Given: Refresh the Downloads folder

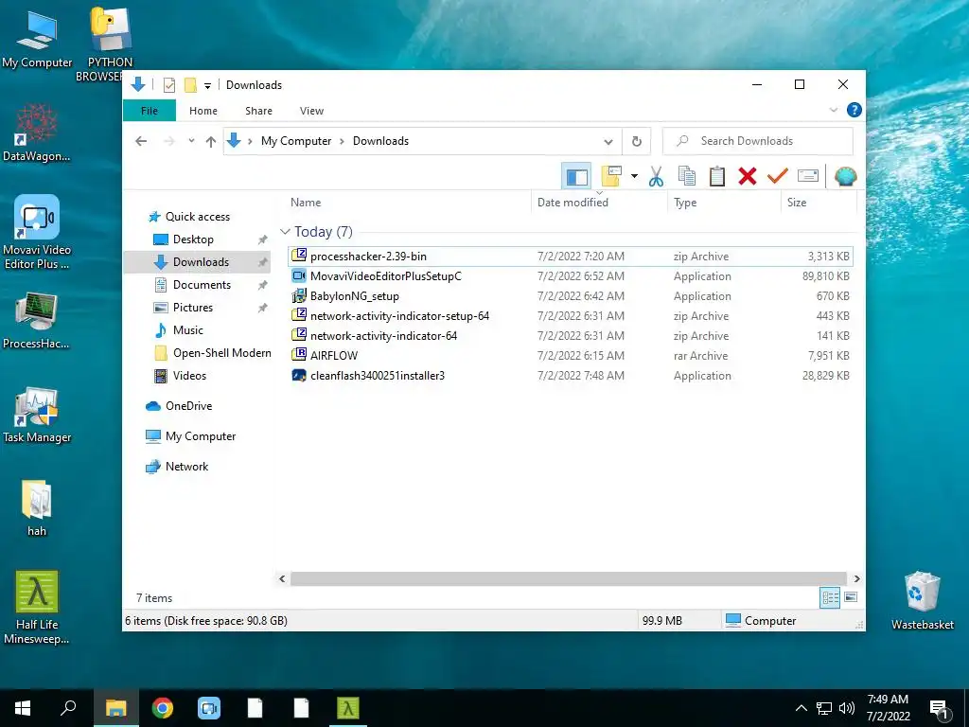Looking at the screenshot, I should [x=636, y=142].
